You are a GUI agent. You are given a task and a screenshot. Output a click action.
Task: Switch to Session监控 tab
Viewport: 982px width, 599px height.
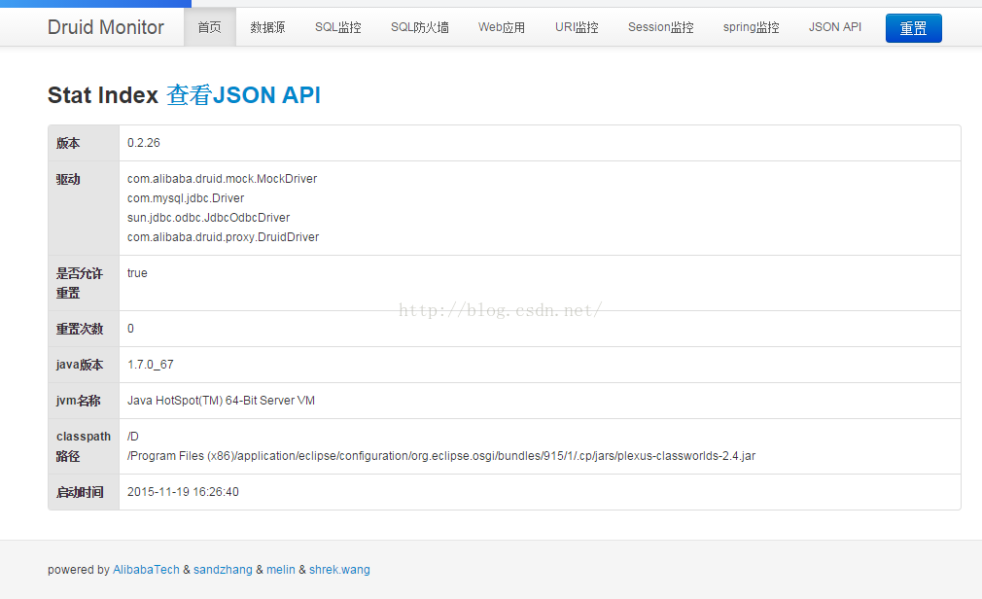661,27
